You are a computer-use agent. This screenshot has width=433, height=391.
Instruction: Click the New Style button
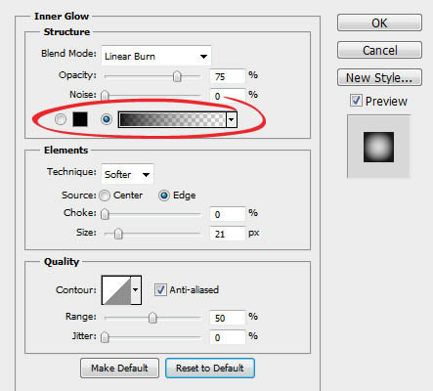pos(379,77)
